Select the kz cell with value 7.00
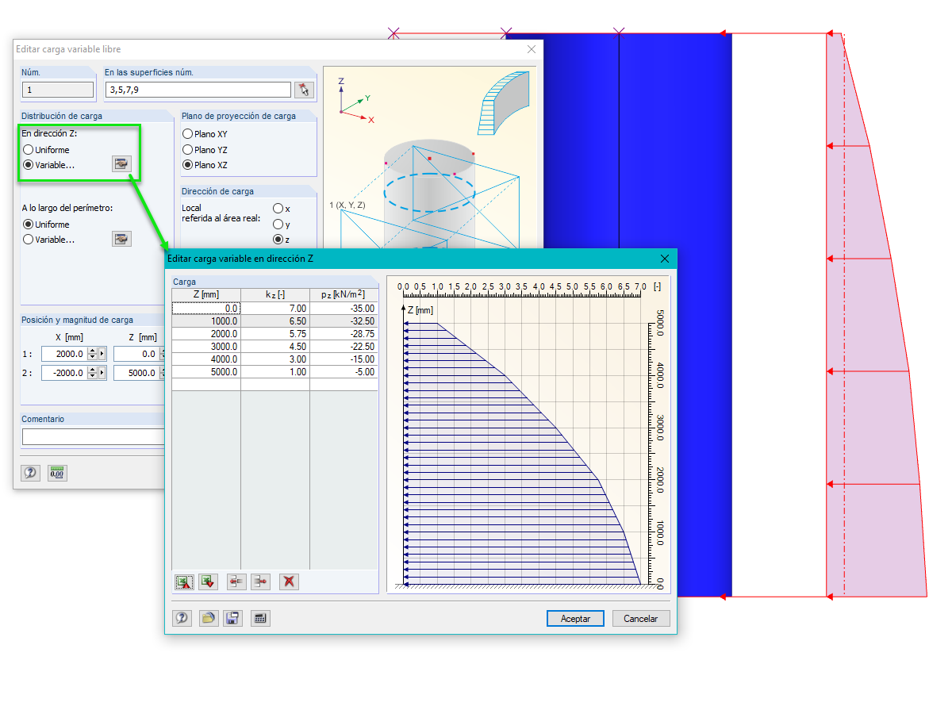 (x=275, y=309)
